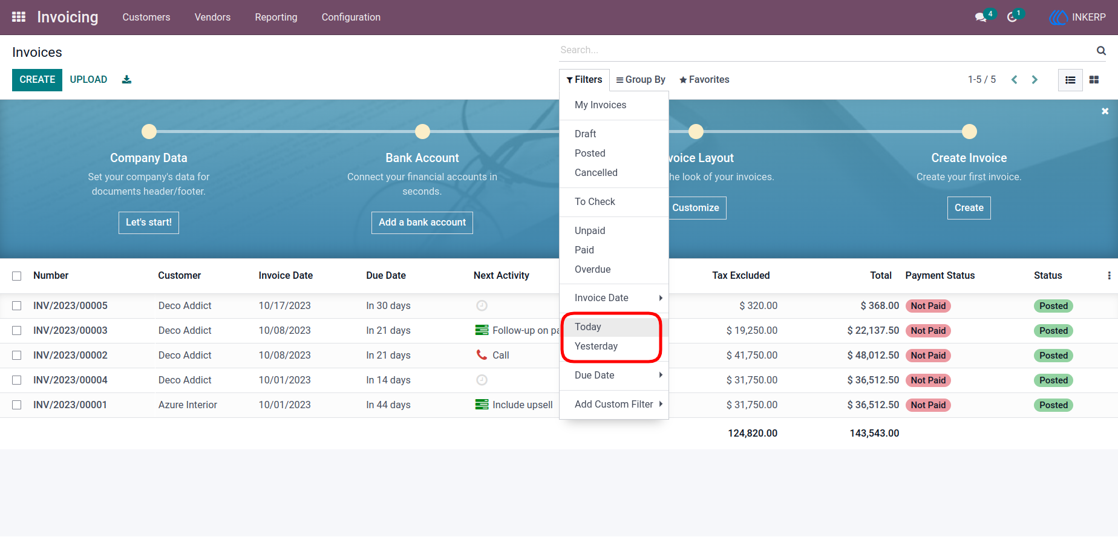Expand the Invoice Date filter submenu
Screen dimensions: 1118x537
pos(614,298)
